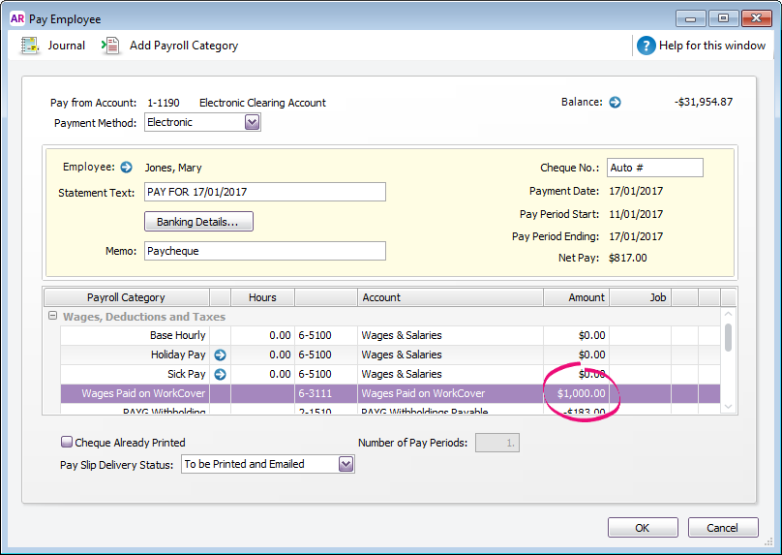Confirm the pay with OK

coord(642,528)
